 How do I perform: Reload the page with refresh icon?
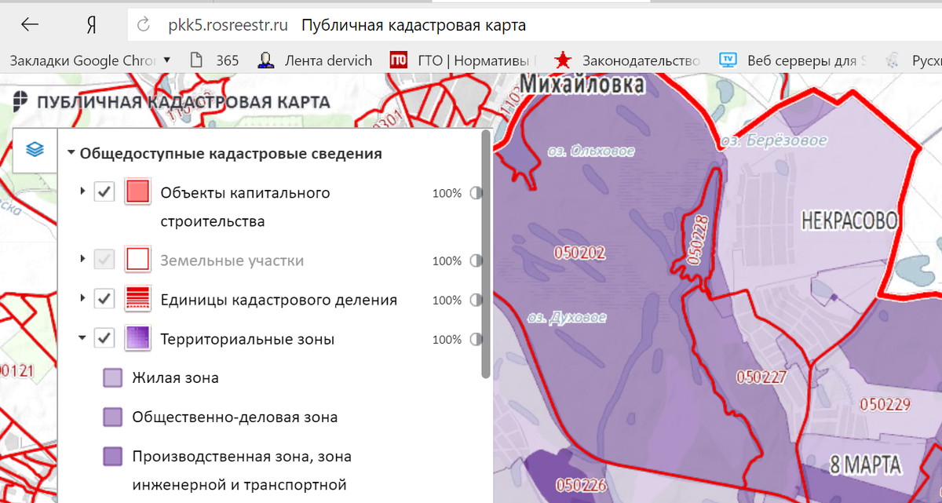coord(144,25)
